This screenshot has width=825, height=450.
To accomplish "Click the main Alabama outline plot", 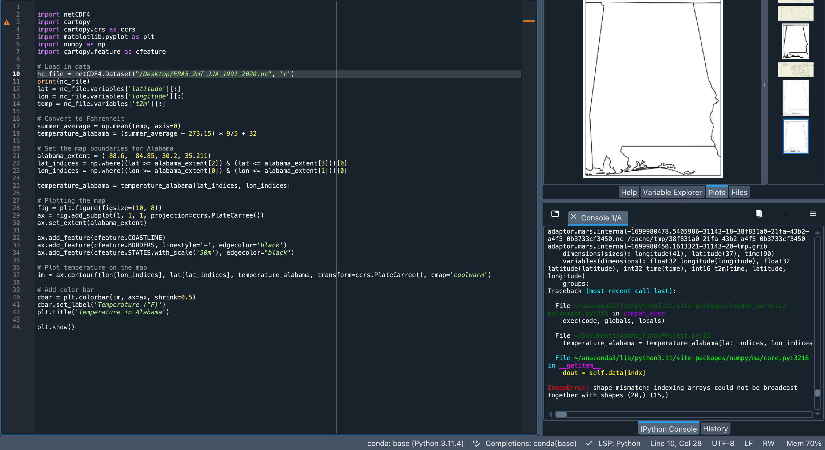I will click(652, 89).
